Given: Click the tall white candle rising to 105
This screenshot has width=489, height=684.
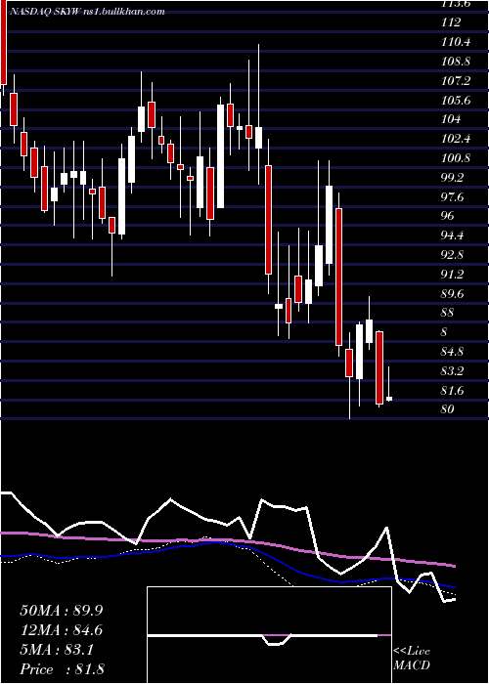Looking at the screenshot, I should click(x=220, y=156).
